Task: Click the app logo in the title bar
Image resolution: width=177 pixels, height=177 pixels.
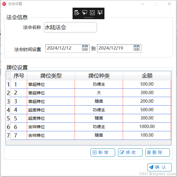Action: pyautogui.click(x=4, y=4)
